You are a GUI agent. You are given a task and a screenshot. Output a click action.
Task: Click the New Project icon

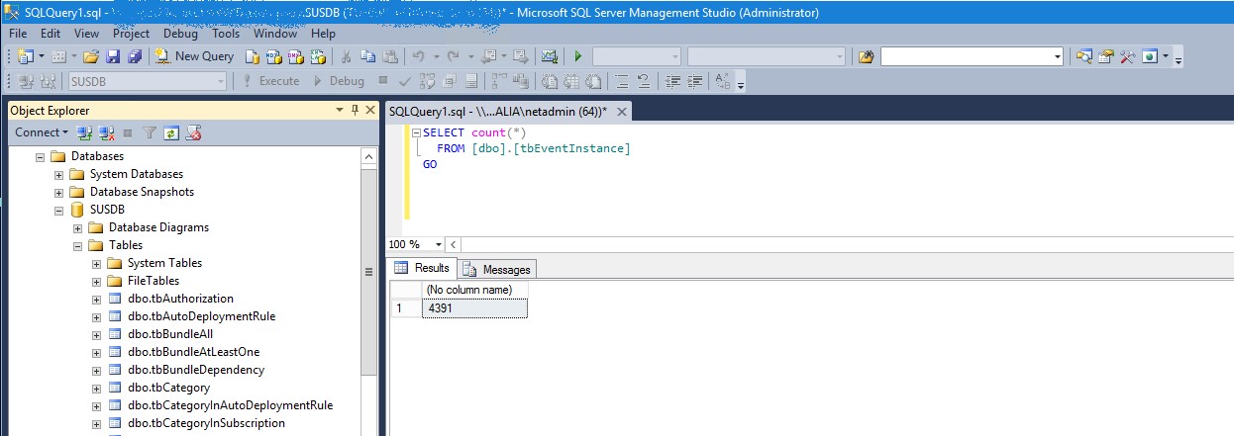click(x=24, y=56)
